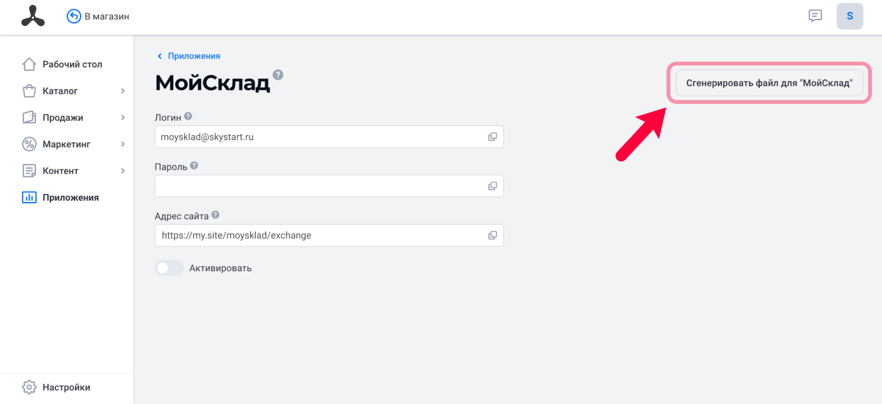This screenshot has height=404, width=882.
Task: Show help tooltip next to Пароль
Action: 194,166
